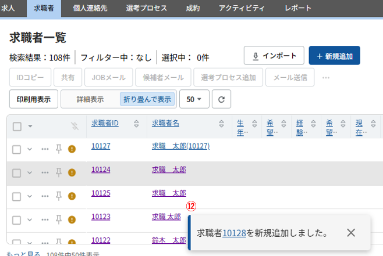This screenshot has height=256, width=383.
Task: Open the 50 per page dropdown
Action: pyautogui.click(x=194, y=99)
